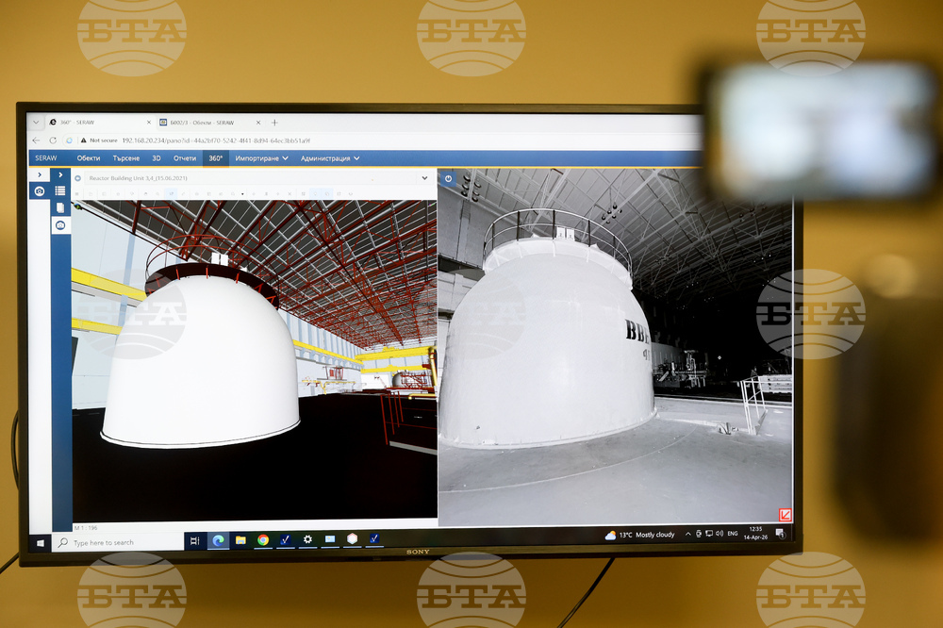Click the network icon in system tray
The height and width of the screenshot is (628, 943).
click(709, 534)
